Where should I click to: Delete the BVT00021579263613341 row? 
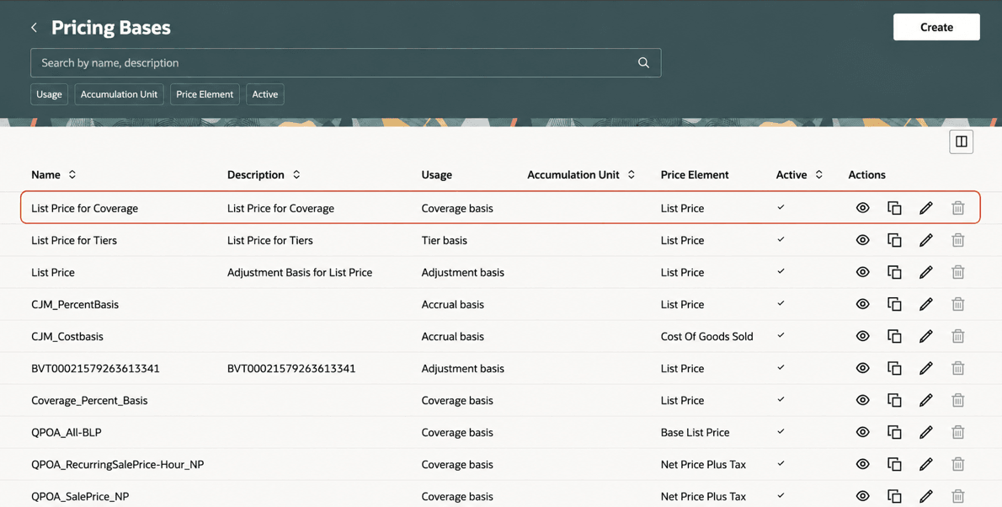coord(958,368)
